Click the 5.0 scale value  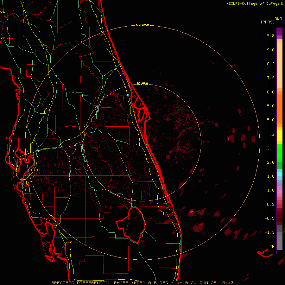[x=271, y=120]
